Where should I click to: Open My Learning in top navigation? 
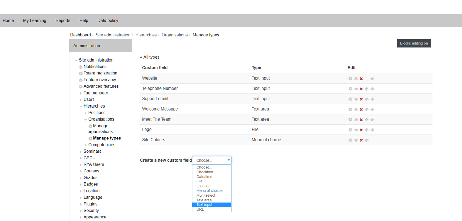coord(35,21)
